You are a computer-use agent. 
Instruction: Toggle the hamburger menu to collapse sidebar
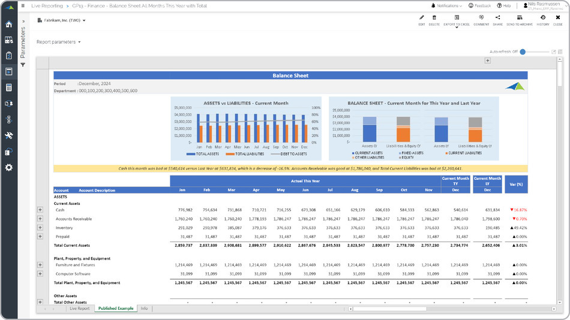point(22,5)
